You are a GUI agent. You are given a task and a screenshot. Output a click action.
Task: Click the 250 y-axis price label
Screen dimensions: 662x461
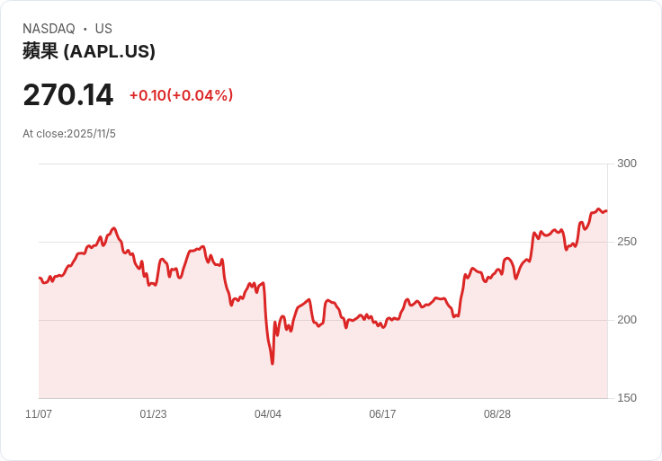(x=627, y=242)
